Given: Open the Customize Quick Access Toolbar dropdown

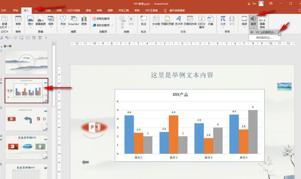Looking at the screenshot, I should [46, 38].
